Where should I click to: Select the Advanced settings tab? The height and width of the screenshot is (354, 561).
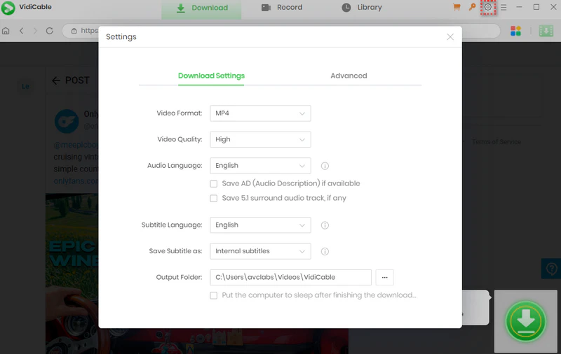pyautogui.click(x=349, y=76)
